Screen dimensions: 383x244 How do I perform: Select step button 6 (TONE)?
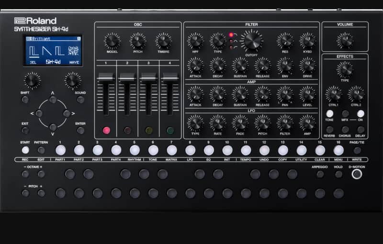(153, 150)
